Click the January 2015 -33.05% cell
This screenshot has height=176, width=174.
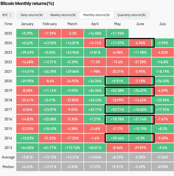point(27,128)
